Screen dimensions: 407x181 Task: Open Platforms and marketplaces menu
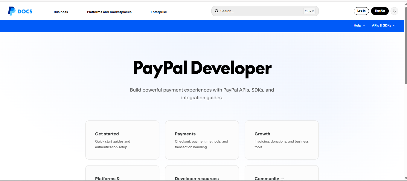click(109, 12)
